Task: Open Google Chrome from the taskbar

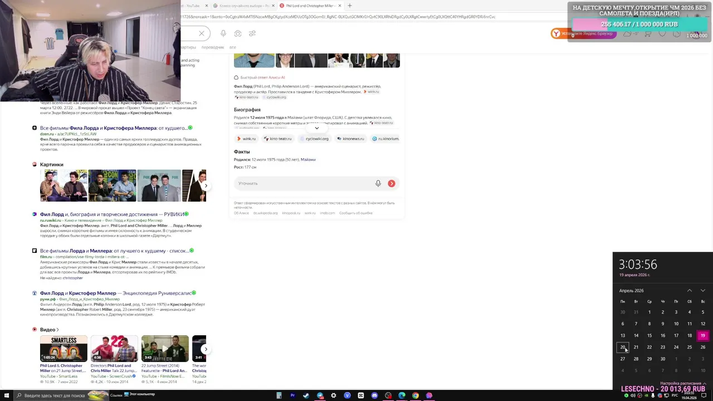Action: (416, 395)
